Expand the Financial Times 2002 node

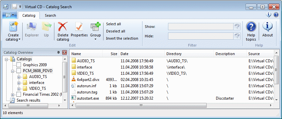click(12, 95)
